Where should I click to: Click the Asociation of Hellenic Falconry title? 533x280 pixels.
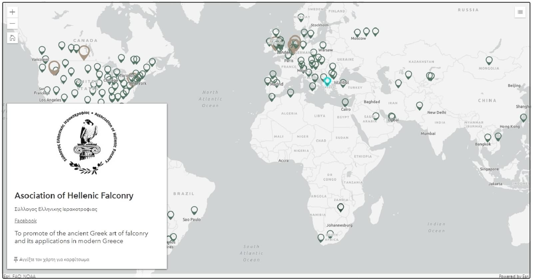tap(74, 196)
